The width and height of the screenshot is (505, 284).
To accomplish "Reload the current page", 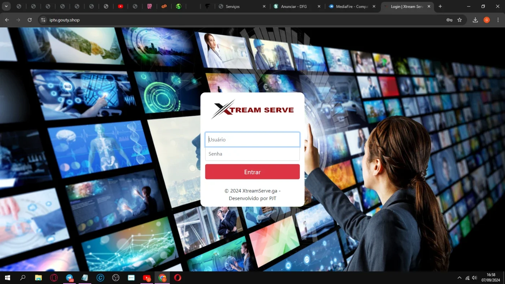I will coord(30,20).
